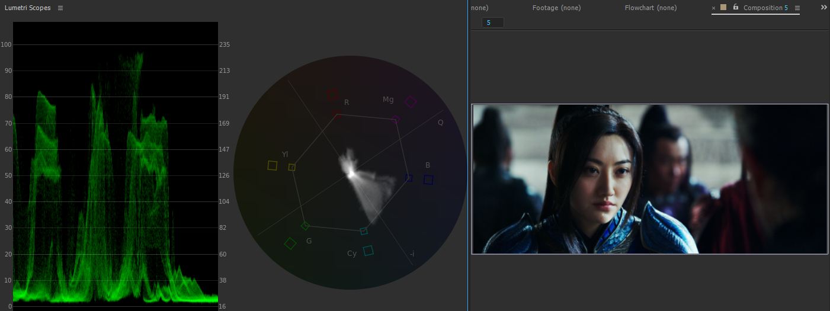Close the Composition 5 panel tab
This screenshot has height=311, width=830.
point(713,8)
